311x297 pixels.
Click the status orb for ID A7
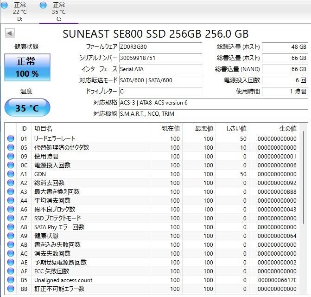coord(11,218)
